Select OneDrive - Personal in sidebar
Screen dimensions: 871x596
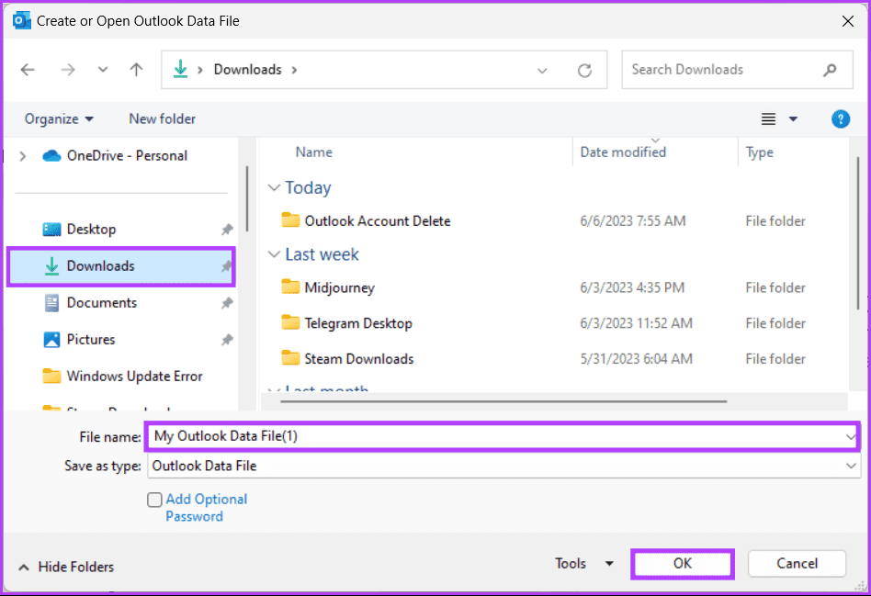coord(115,155)
